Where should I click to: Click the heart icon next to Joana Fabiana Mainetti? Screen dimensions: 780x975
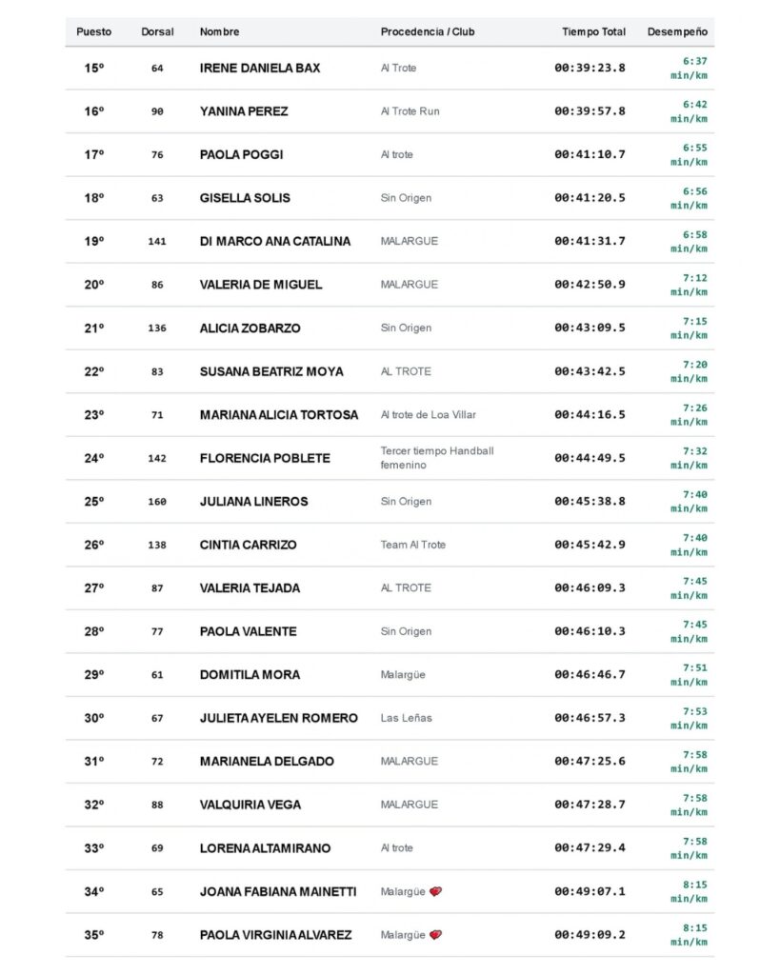[435, 891]
